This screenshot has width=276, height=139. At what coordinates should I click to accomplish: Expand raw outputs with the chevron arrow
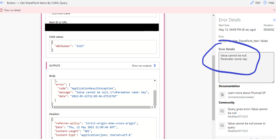[155, 66]
